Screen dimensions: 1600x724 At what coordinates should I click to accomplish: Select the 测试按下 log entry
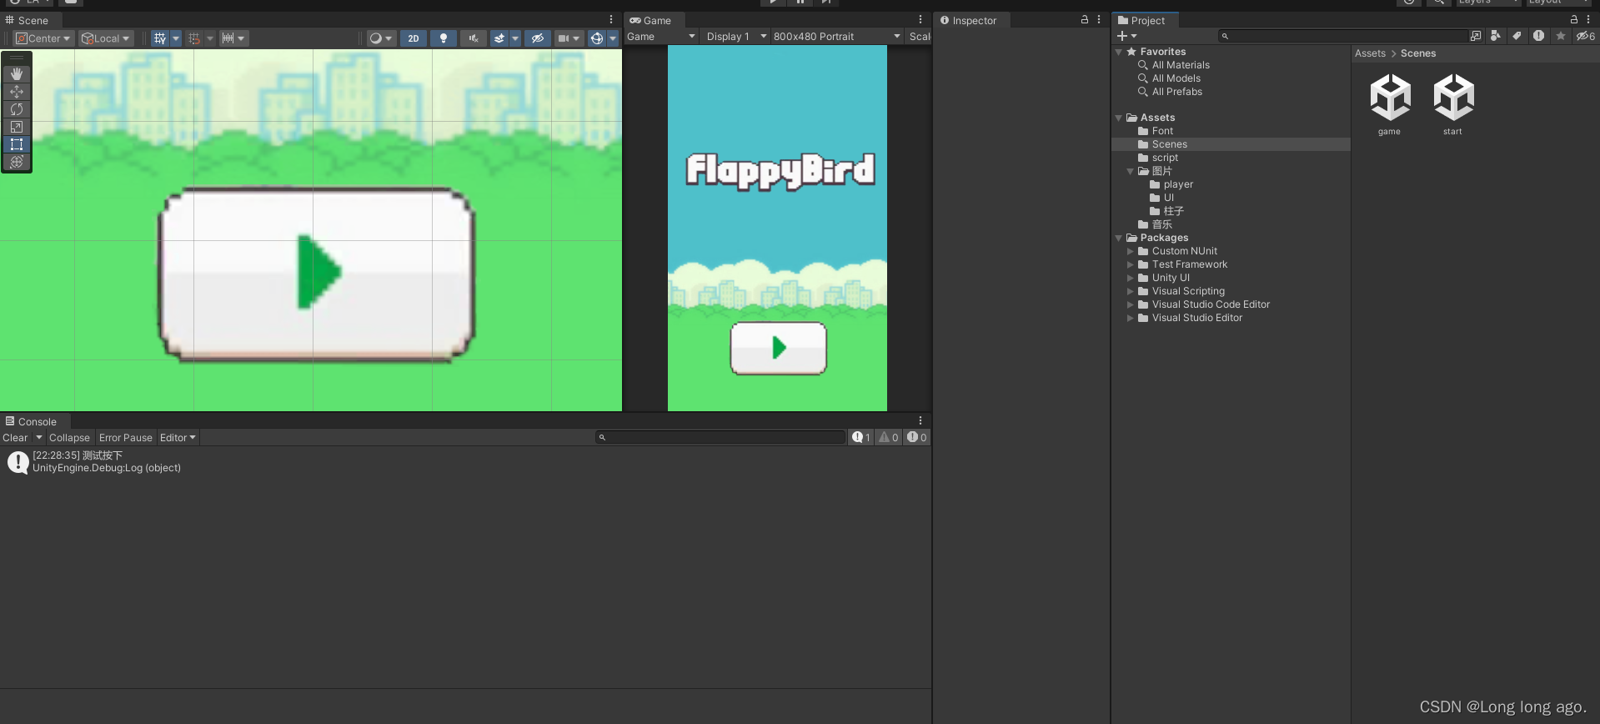tap(465, 462)
